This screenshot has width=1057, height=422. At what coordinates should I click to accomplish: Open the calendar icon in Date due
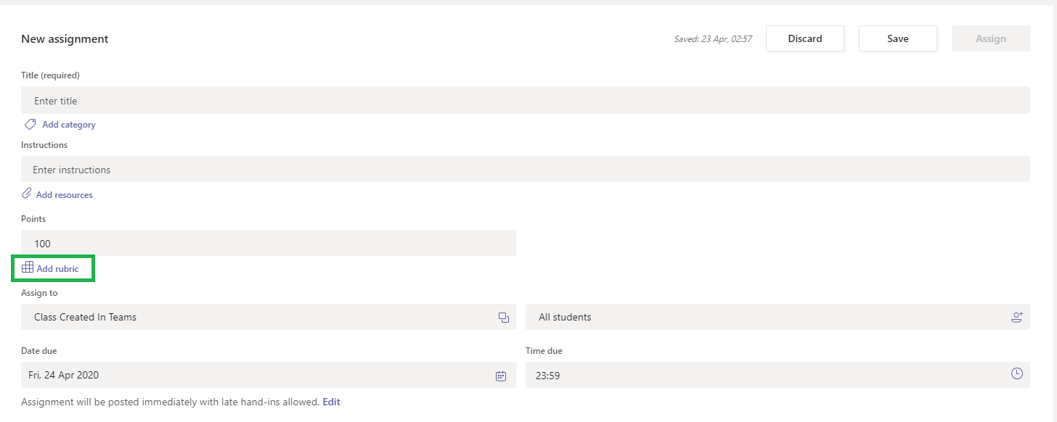click(x=501, y=376)
